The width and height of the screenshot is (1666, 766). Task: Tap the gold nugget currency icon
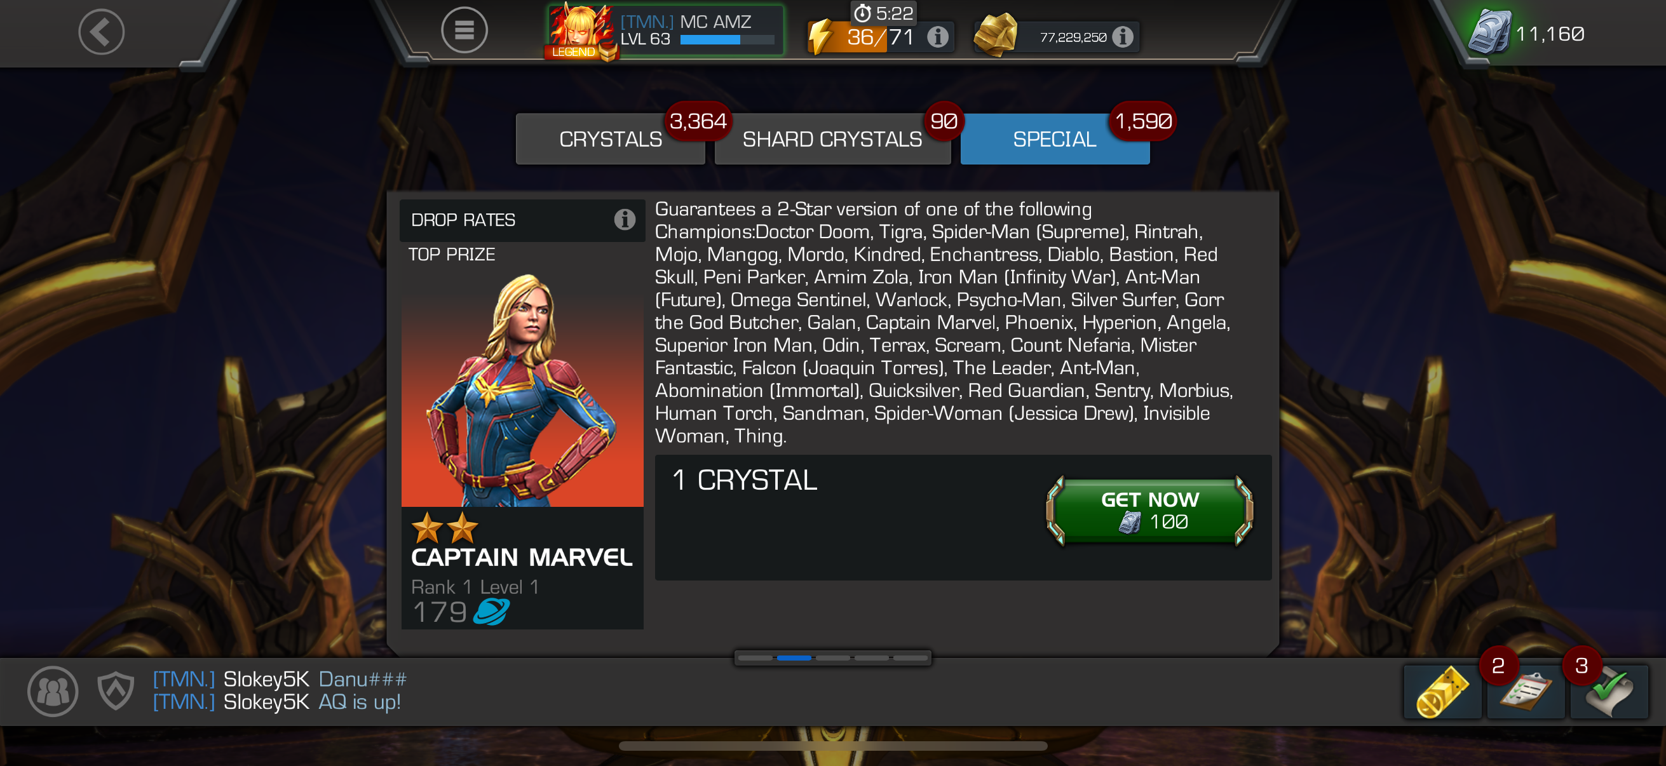tap(996, 35)
